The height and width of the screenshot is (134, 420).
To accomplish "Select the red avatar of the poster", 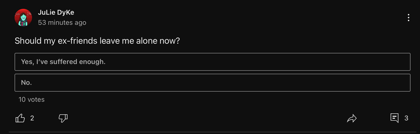I will click(x=23, y=18).
